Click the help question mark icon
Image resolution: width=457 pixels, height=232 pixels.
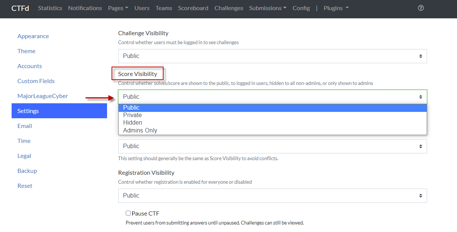click(421, 8)
